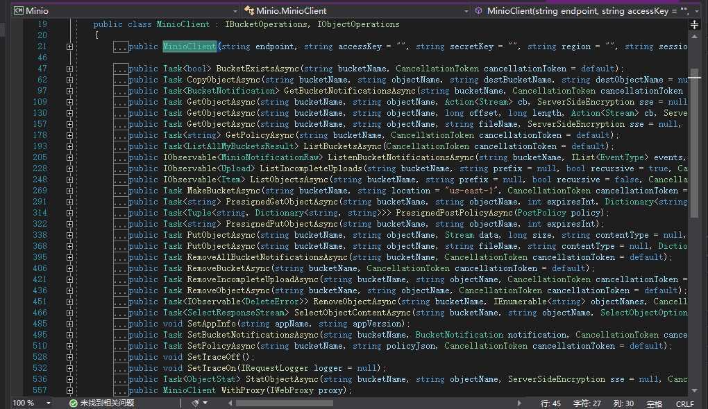
Task: Click PostPolicy type on line 314
Action: 541,213
